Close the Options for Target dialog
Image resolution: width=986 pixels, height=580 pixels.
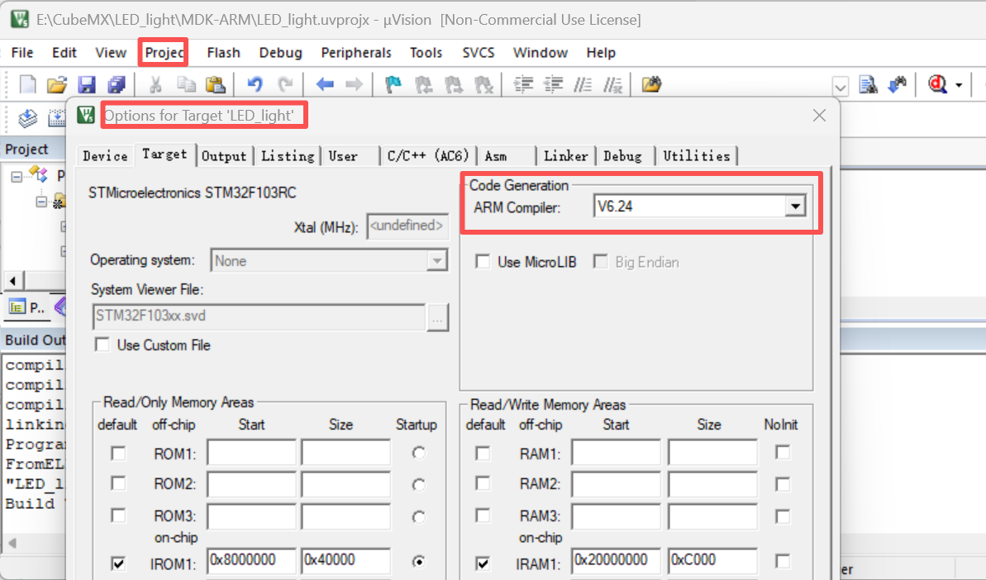click(819, 116)
